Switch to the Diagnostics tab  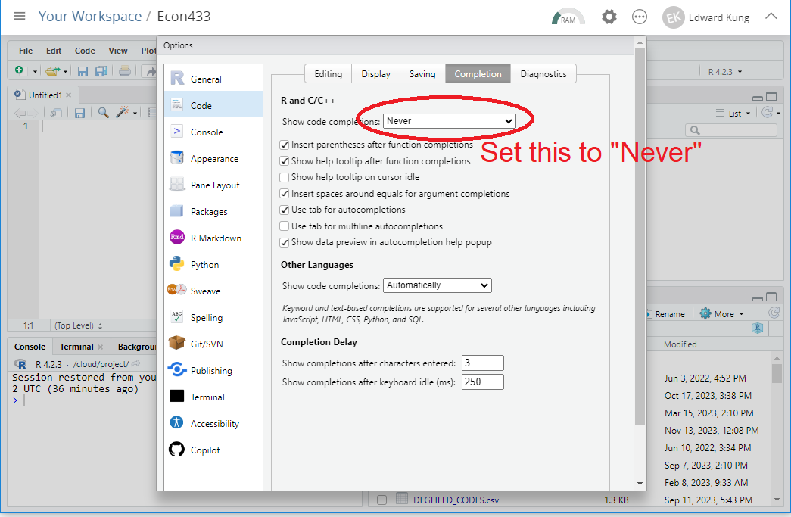(x=543, y=74)
